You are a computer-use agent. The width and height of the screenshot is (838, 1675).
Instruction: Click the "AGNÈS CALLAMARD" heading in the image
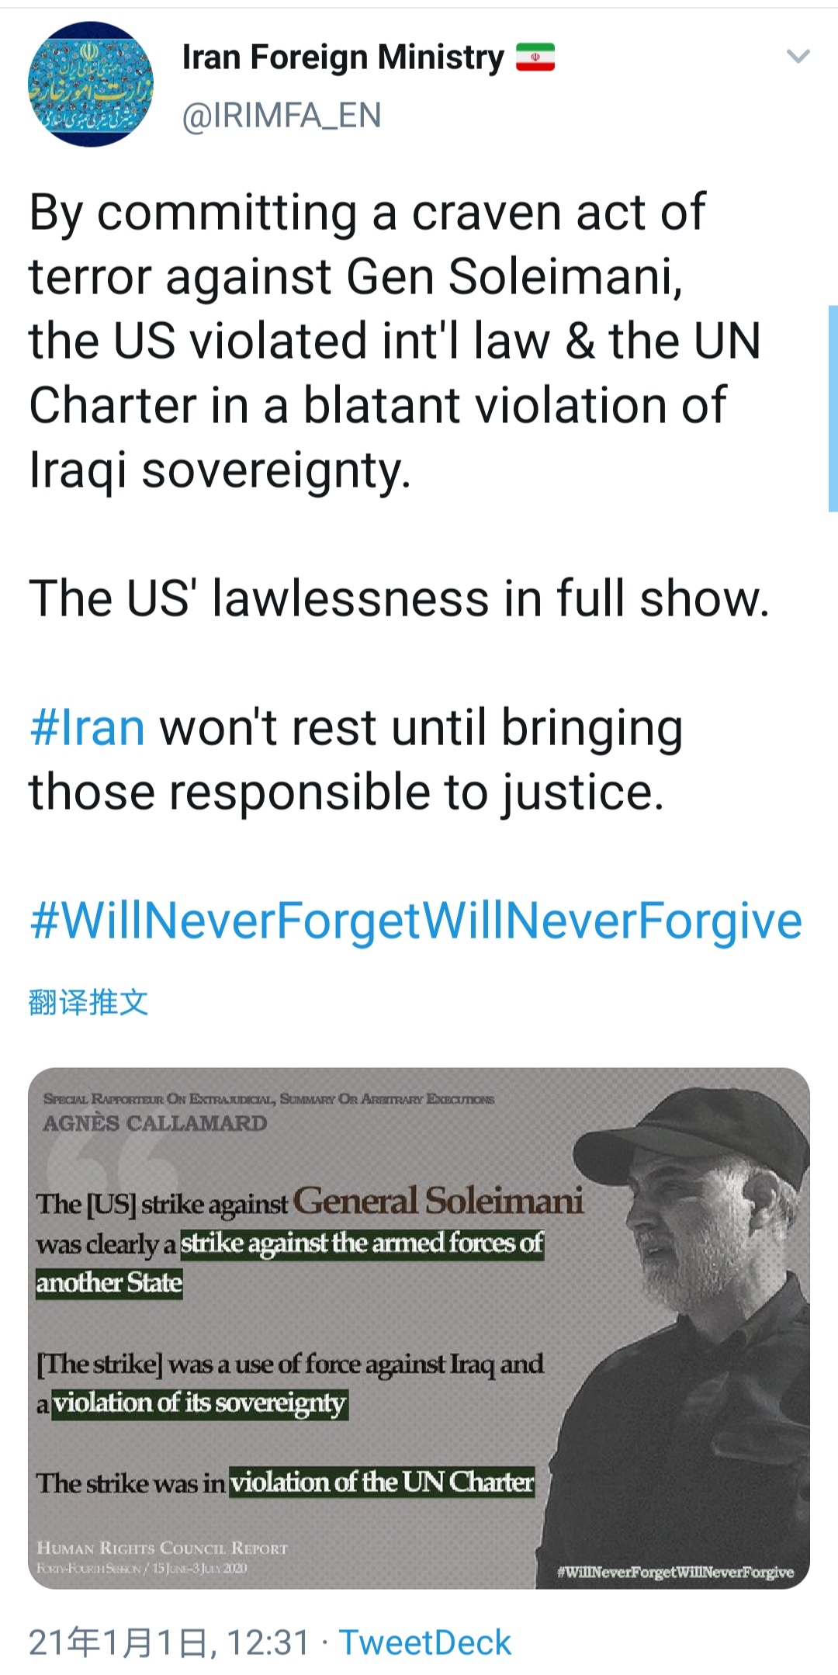point(155,1123)
